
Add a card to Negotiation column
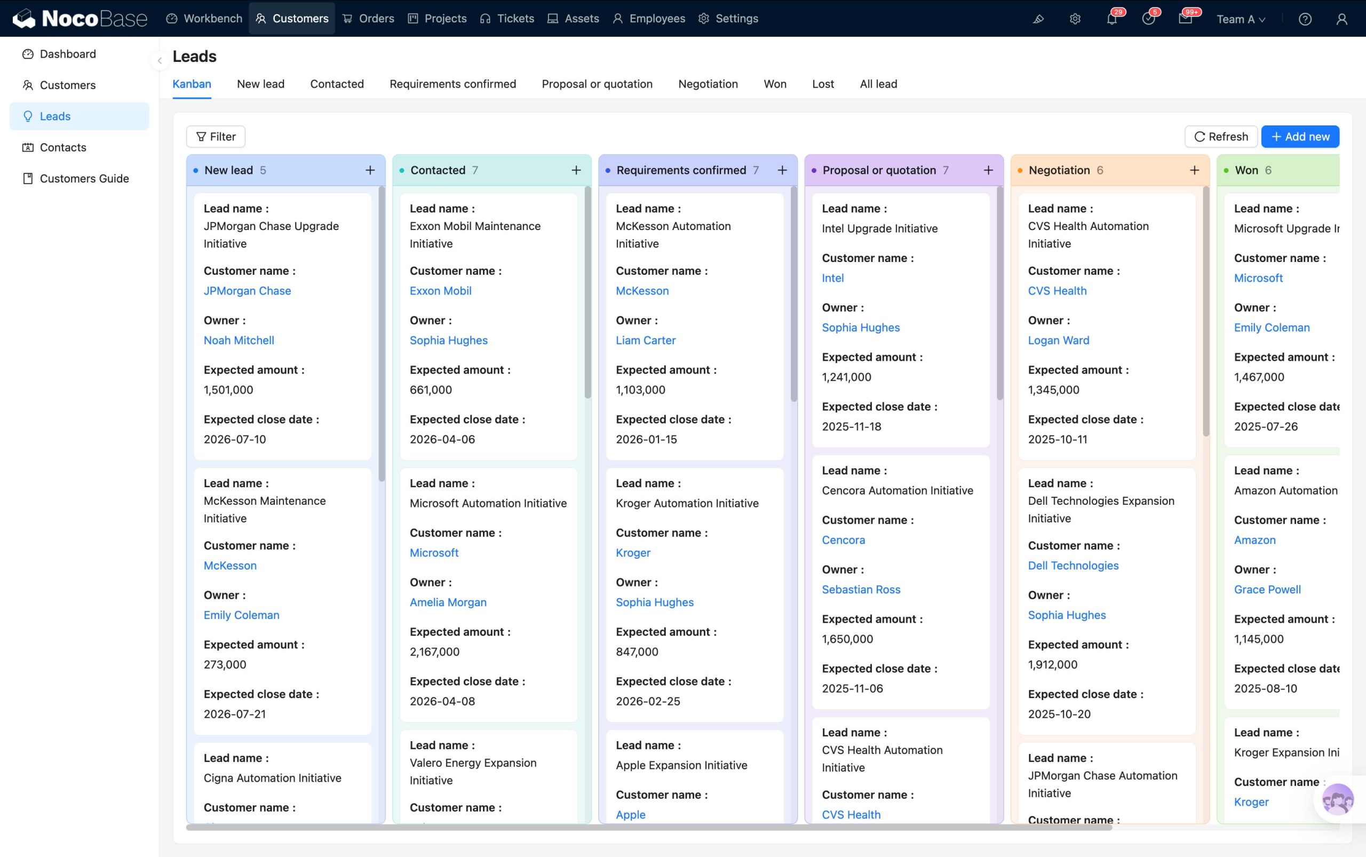(1194, 170)
